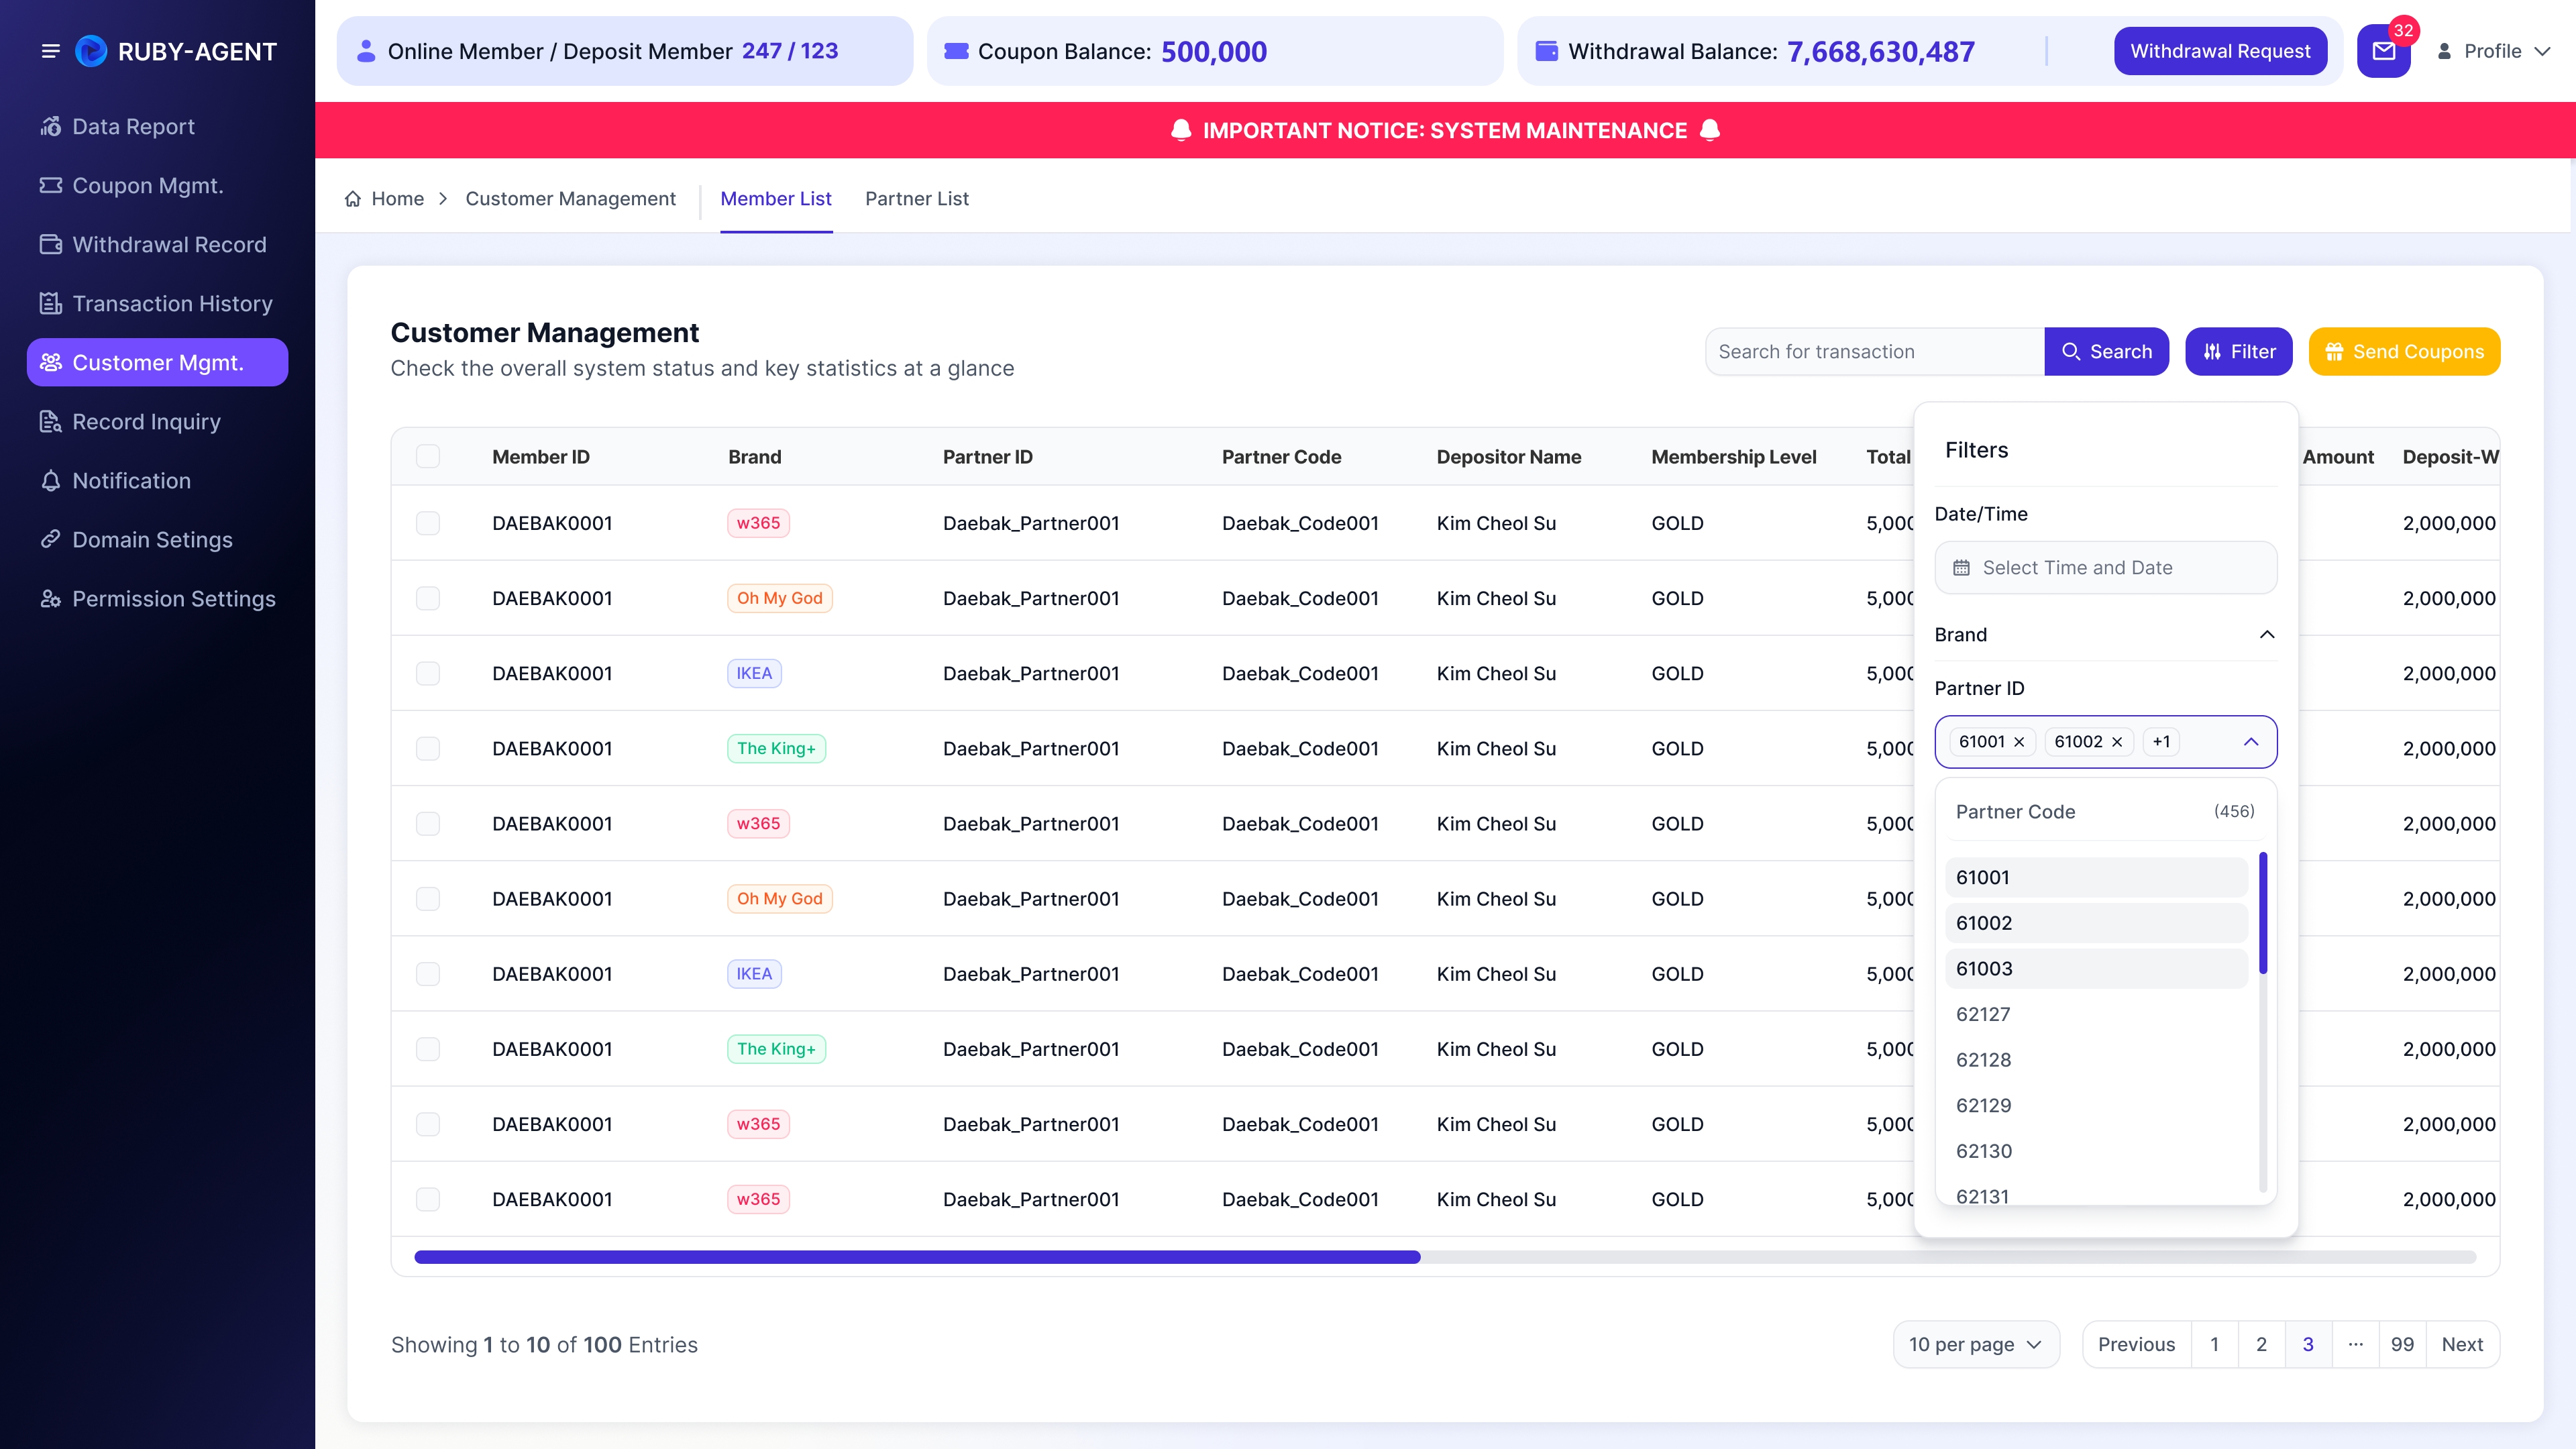2576x1449 pixels.
Task: Click the Home breadcrumb house icon
Action: [x=353, y=199]
